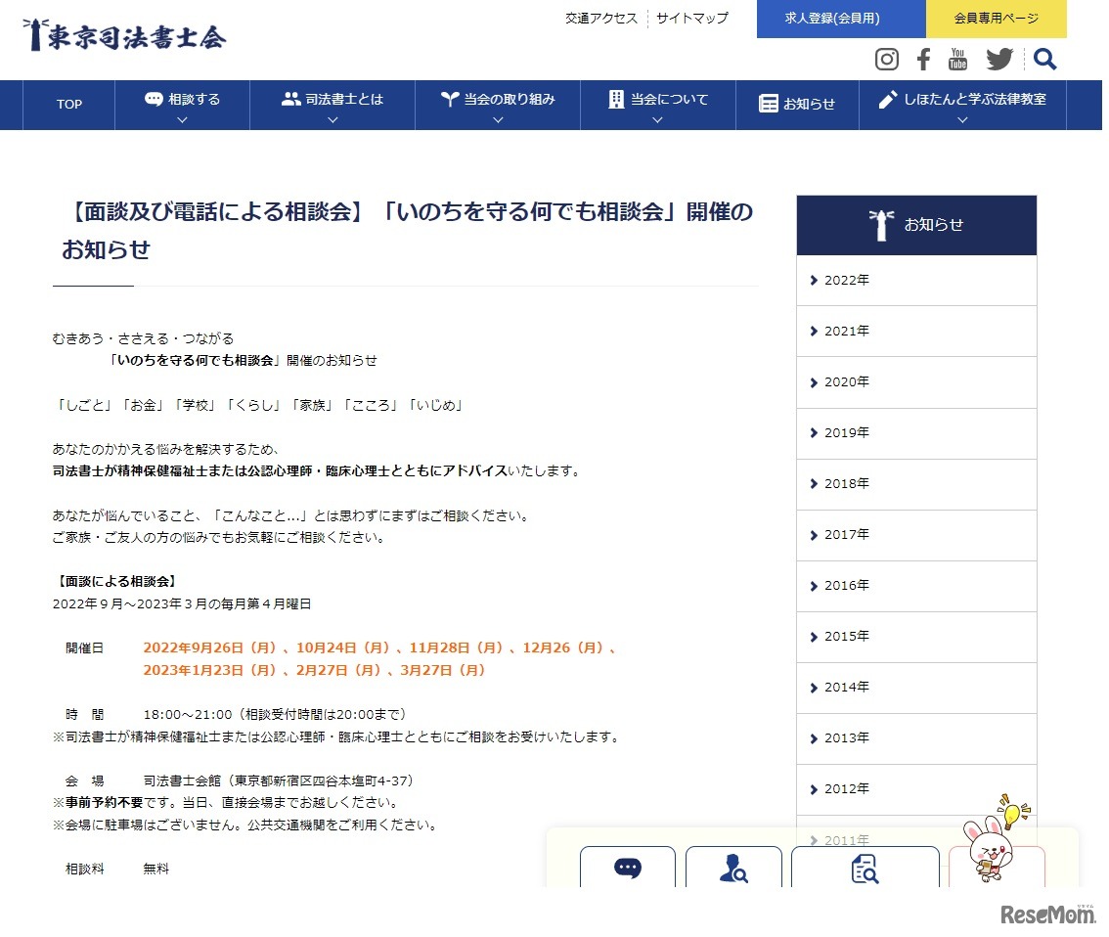Click the document-search icon in bottom bar
The width and height of the screenshot is (1109, 937).
(864, 869)
